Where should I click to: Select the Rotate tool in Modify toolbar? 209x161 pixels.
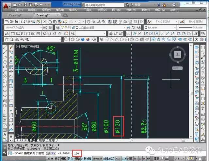click(11, 76)
